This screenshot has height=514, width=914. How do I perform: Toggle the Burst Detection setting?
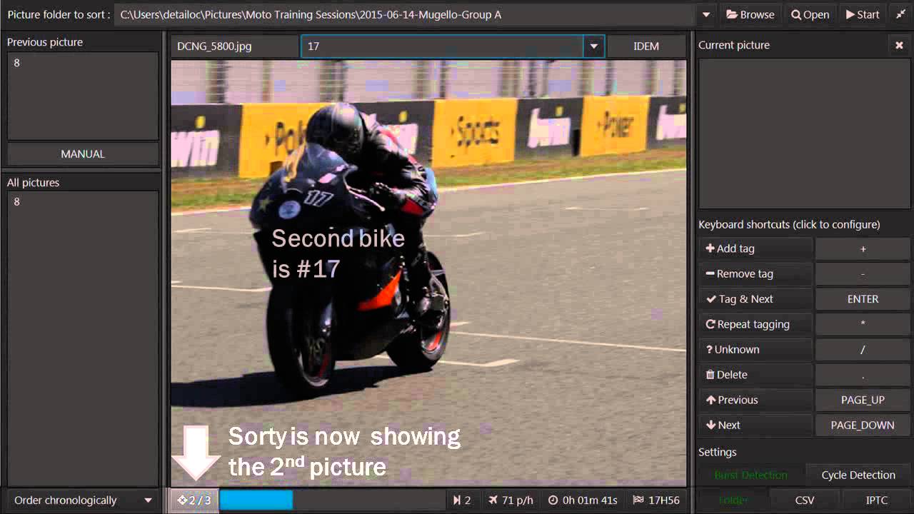(750, 475)
